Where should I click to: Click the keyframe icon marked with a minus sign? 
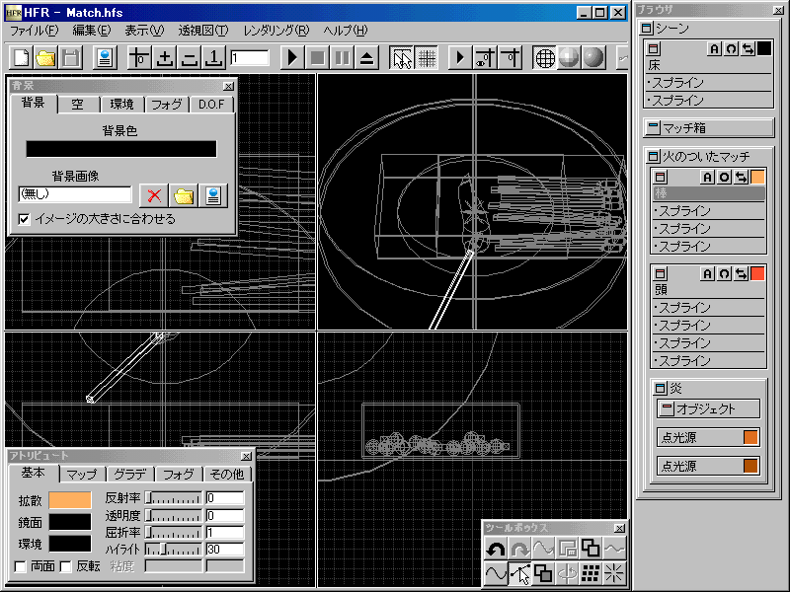189,58
